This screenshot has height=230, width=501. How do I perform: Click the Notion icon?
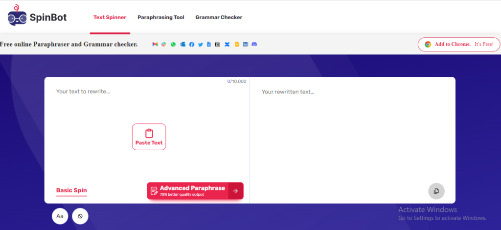coord(217,45)
